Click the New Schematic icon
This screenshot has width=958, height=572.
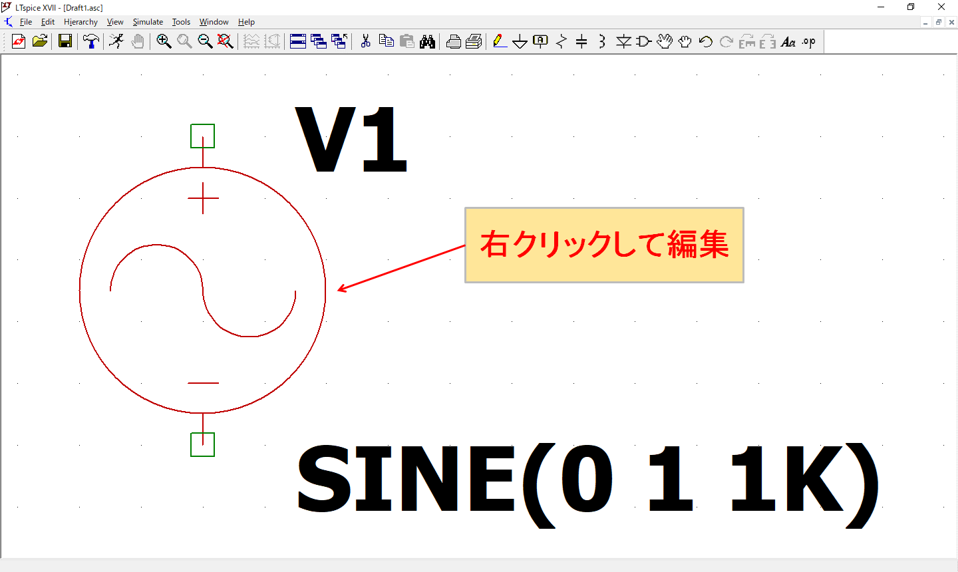click(19, 41)
